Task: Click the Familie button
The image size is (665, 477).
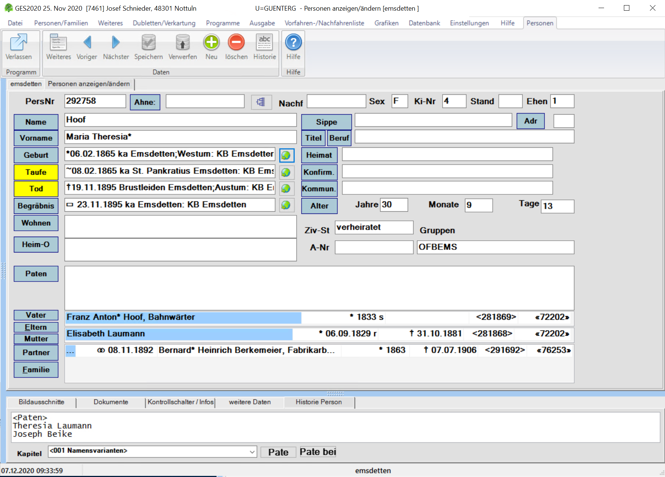Action: click(x=36, y=370)
